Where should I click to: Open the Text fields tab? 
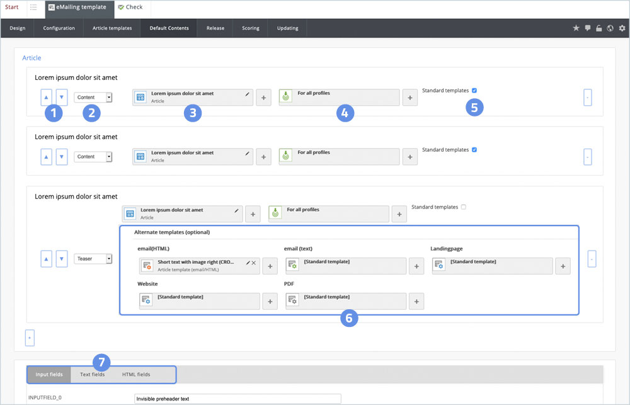click(x=92, y=375)
